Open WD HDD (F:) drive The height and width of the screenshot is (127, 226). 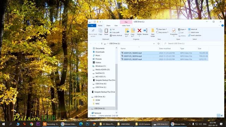[100, 77]
